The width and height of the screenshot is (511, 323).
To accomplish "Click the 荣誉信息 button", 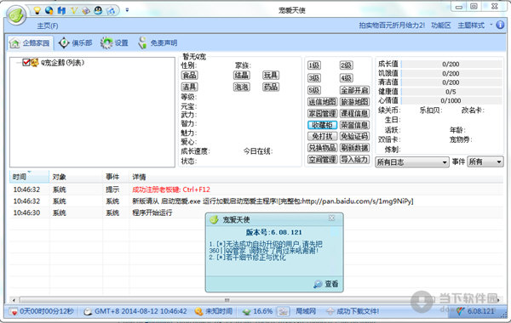I will (354, 125).
